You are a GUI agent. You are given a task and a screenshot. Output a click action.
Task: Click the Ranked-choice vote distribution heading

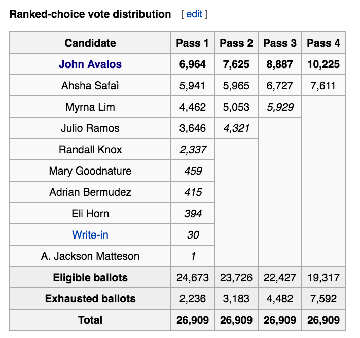tap(90, 14)
